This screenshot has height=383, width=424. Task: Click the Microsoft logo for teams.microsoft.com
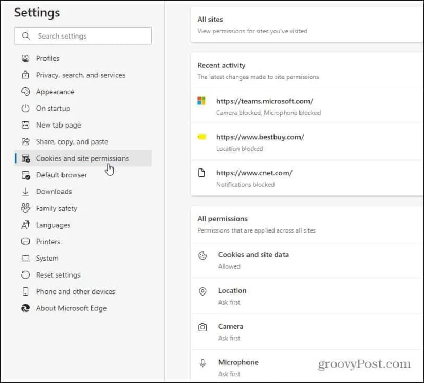click(201, 101)
